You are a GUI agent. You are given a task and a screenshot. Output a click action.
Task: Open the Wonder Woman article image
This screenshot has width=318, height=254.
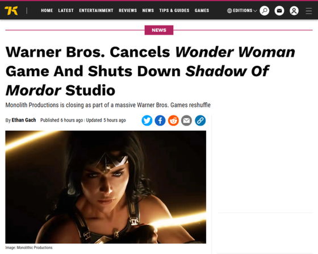pos(106,187)
